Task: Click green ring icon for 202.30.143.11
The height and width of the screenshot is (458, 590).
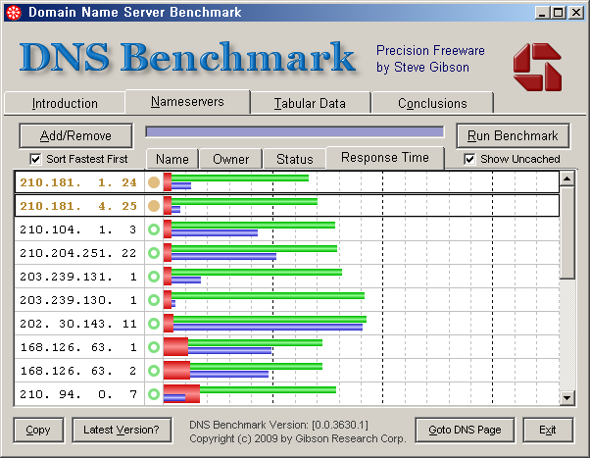Action: pos(154,324)
